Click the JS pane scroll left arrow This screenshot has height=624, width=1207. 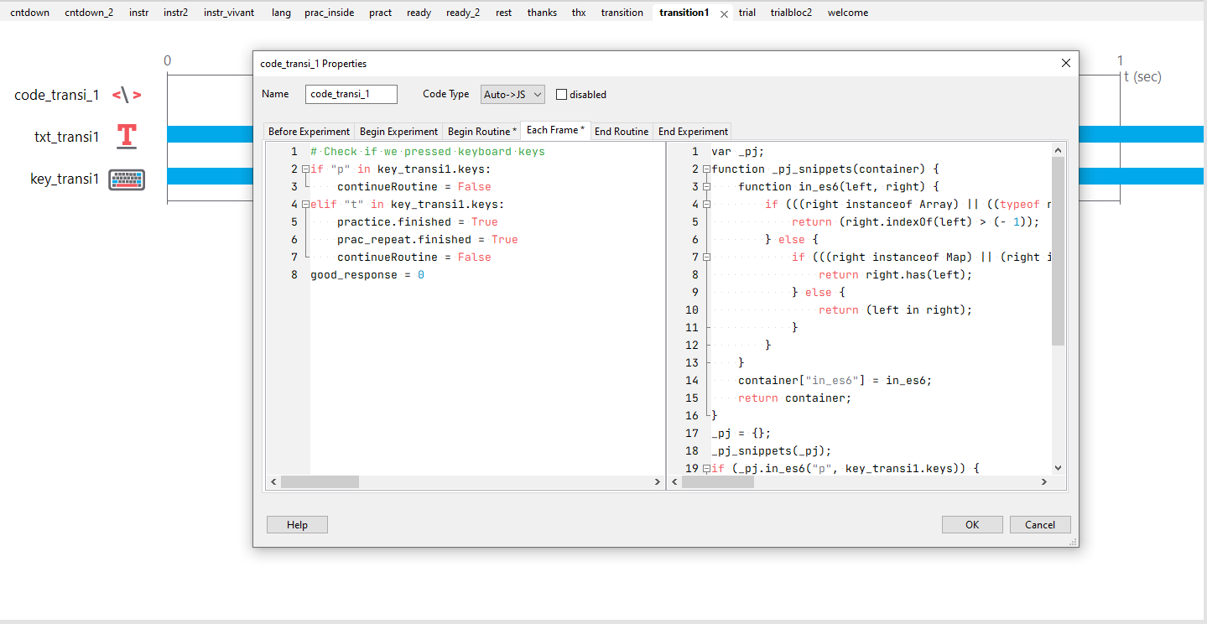coord(674,482)
